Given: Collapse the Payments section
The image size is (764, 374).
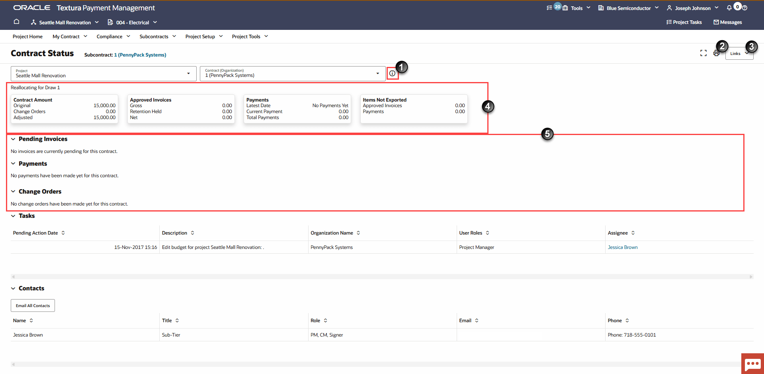Looking at the screenshot, I should [x=13, y=164].
